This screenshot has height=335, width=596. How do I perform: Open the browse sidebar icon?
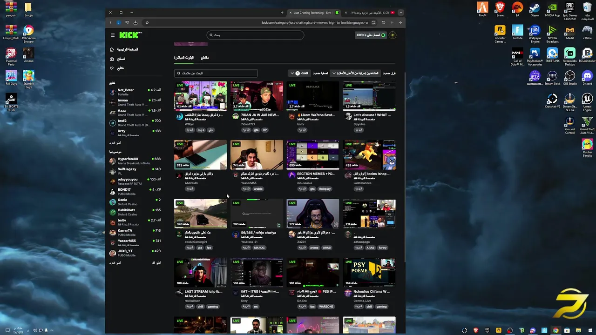111,59
